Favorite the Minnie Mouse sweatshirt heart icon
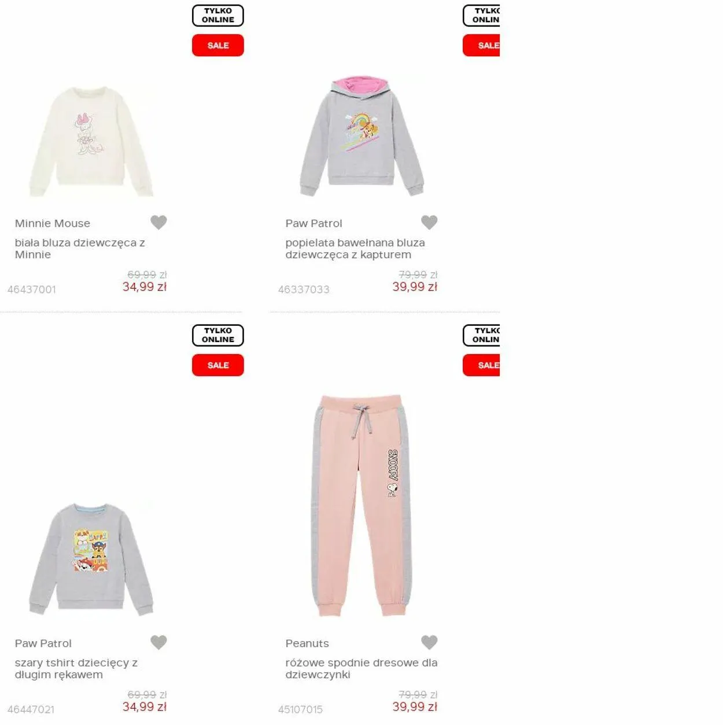 click(158, 222)
